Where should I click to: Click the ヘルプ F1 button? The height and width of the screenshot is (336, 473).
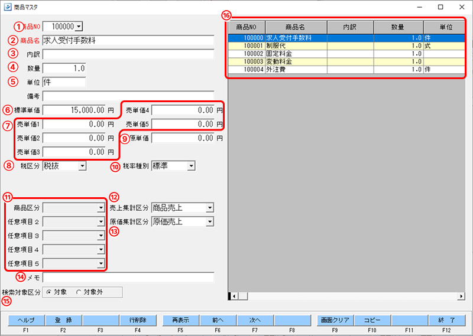point(26,320)
